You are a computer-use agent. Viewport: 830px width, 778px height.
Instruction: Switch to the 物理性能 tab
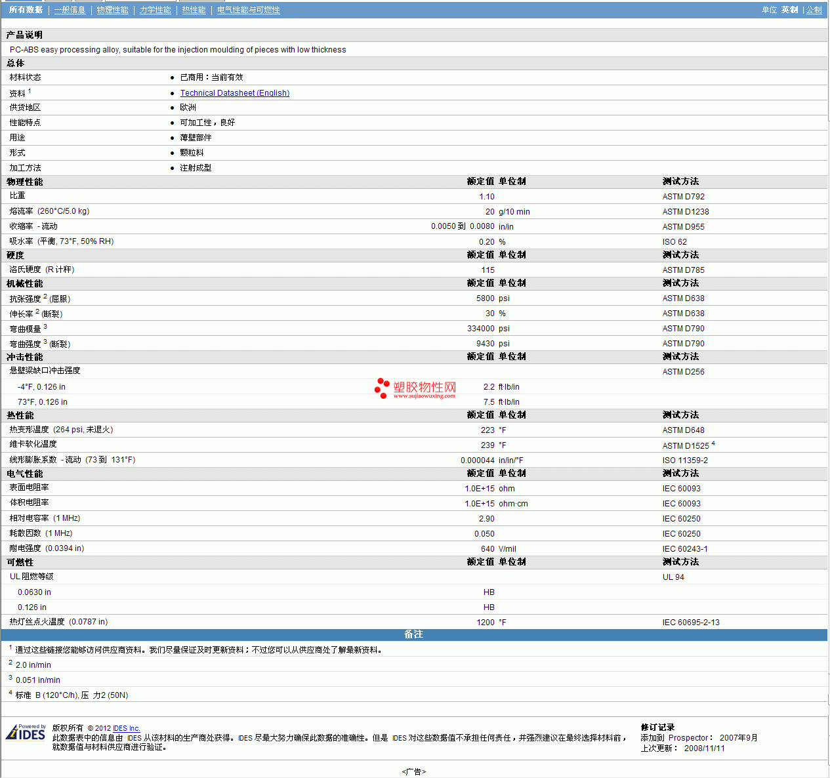pyautogui.click(x=112, y=10)
